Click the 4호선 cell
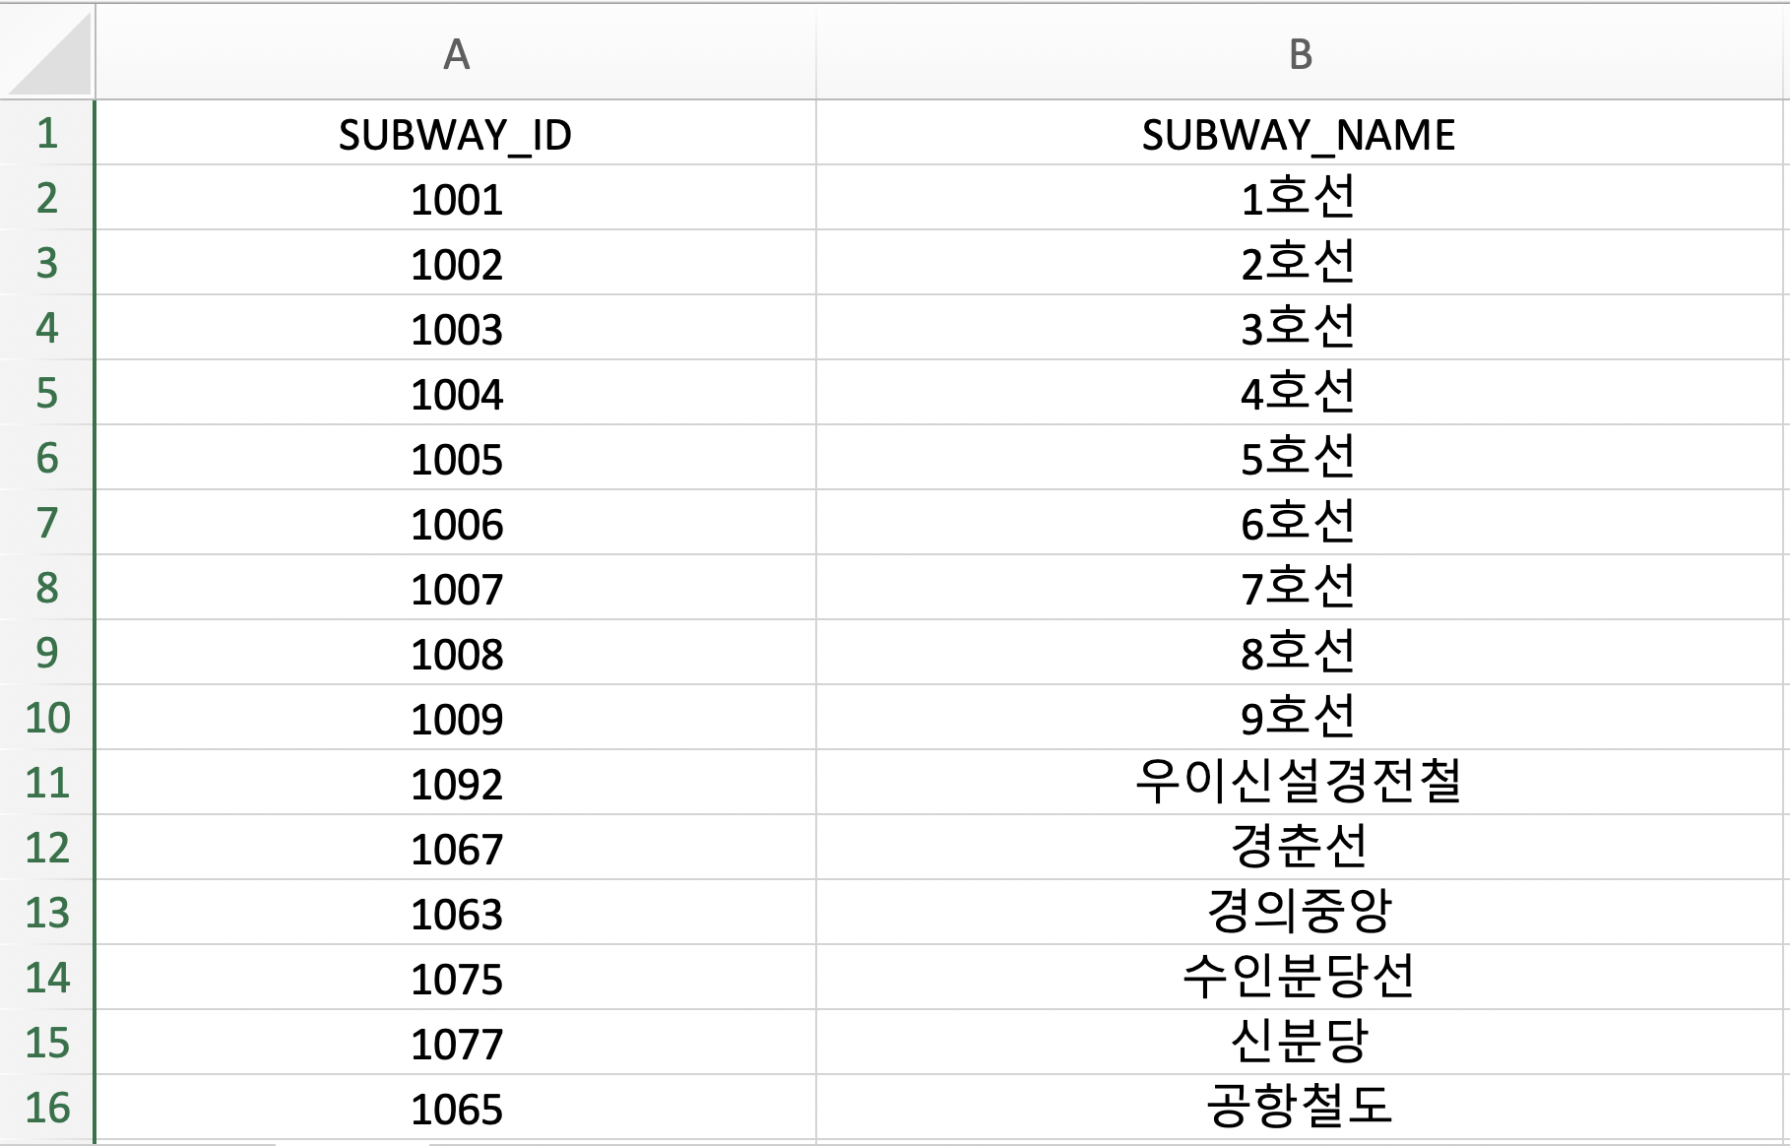The image size is (1790, 1146). (1300, 393)
